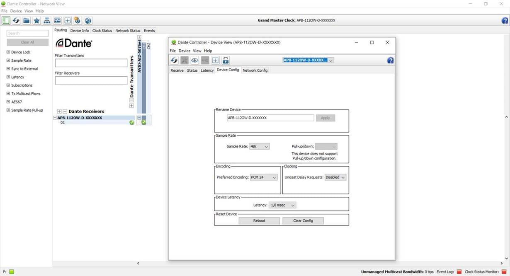Screen dimensions: 510x276
Task: Click the padlock device lock icon
Action: 226,61
